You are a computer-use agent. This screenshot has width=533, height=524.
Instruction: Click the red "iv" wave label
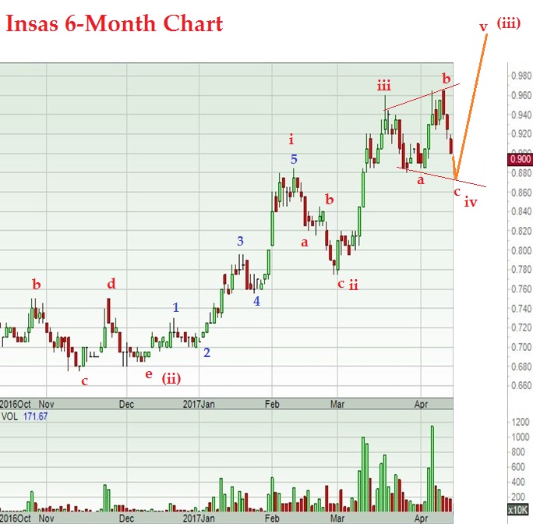[471, 202]
